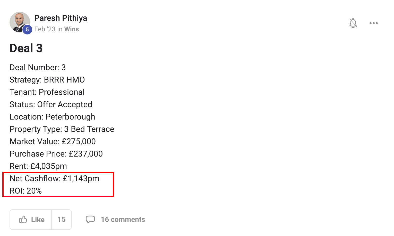Click the Rent: £4,035pm line

pos(38,166)
